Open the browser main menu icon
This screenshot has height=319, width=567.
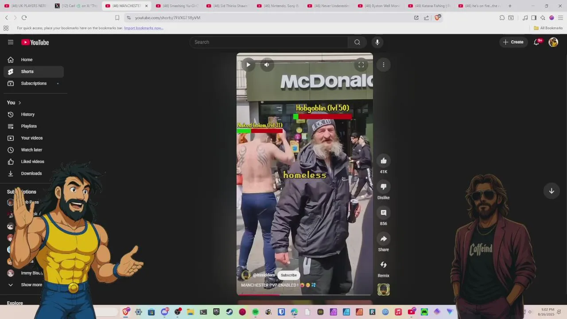click(560, 18)
